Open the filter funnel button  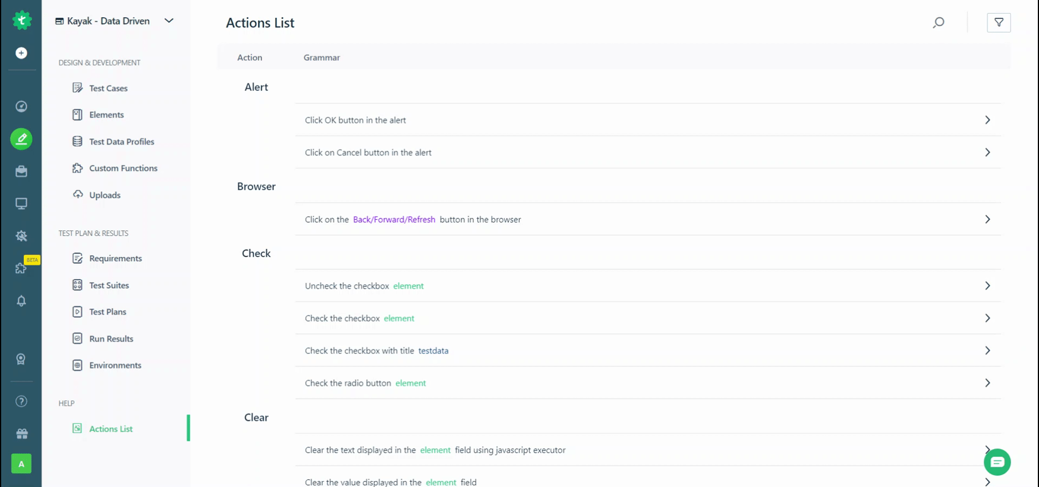coord(999,23)
